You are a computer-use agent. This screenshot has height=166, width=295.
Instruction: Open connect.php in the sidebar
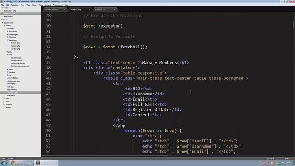pyautogui.click(x=12, y=78)
